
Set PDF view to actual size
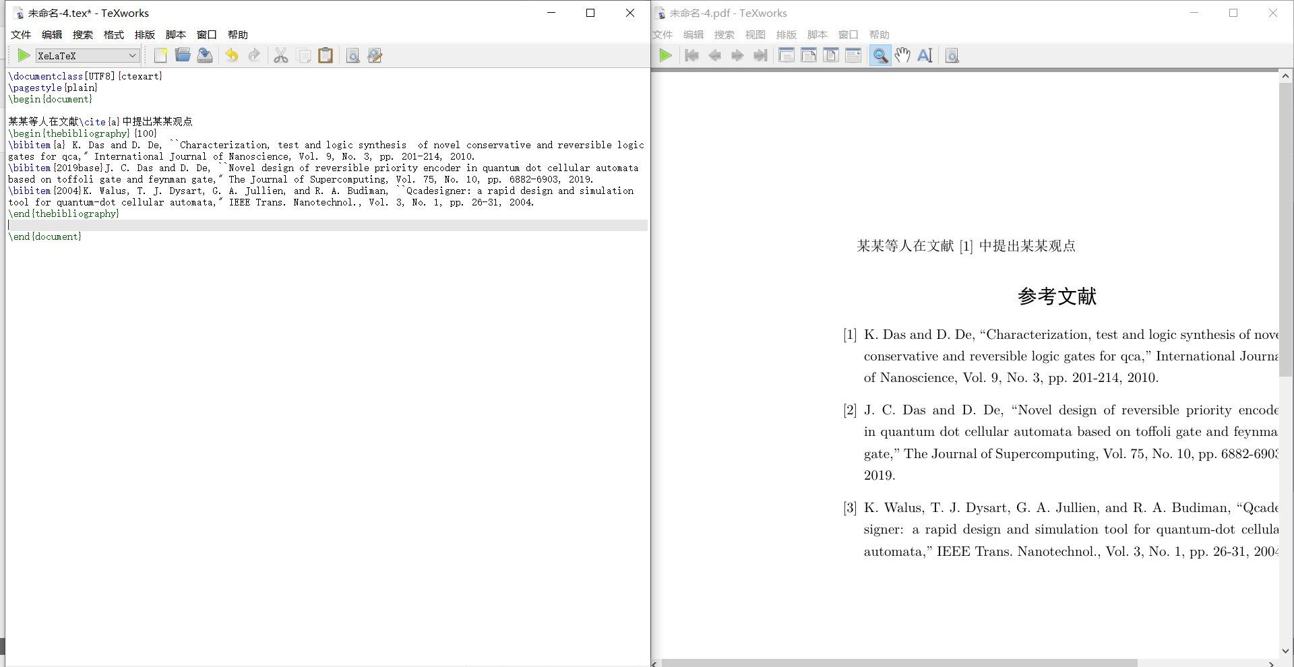[x=786, y=56]
